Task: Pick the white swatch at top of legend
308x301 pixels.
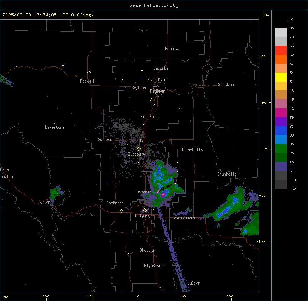Action: (x=281, y=33)
